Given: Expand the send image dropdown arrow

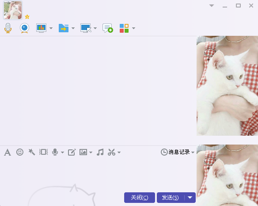Looking at the screenshot, I should click(x=91, y=153).
